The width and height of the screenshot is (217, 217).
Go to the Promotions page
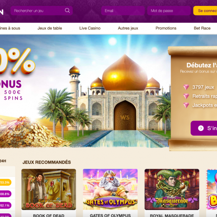click(x=166, y=28)
